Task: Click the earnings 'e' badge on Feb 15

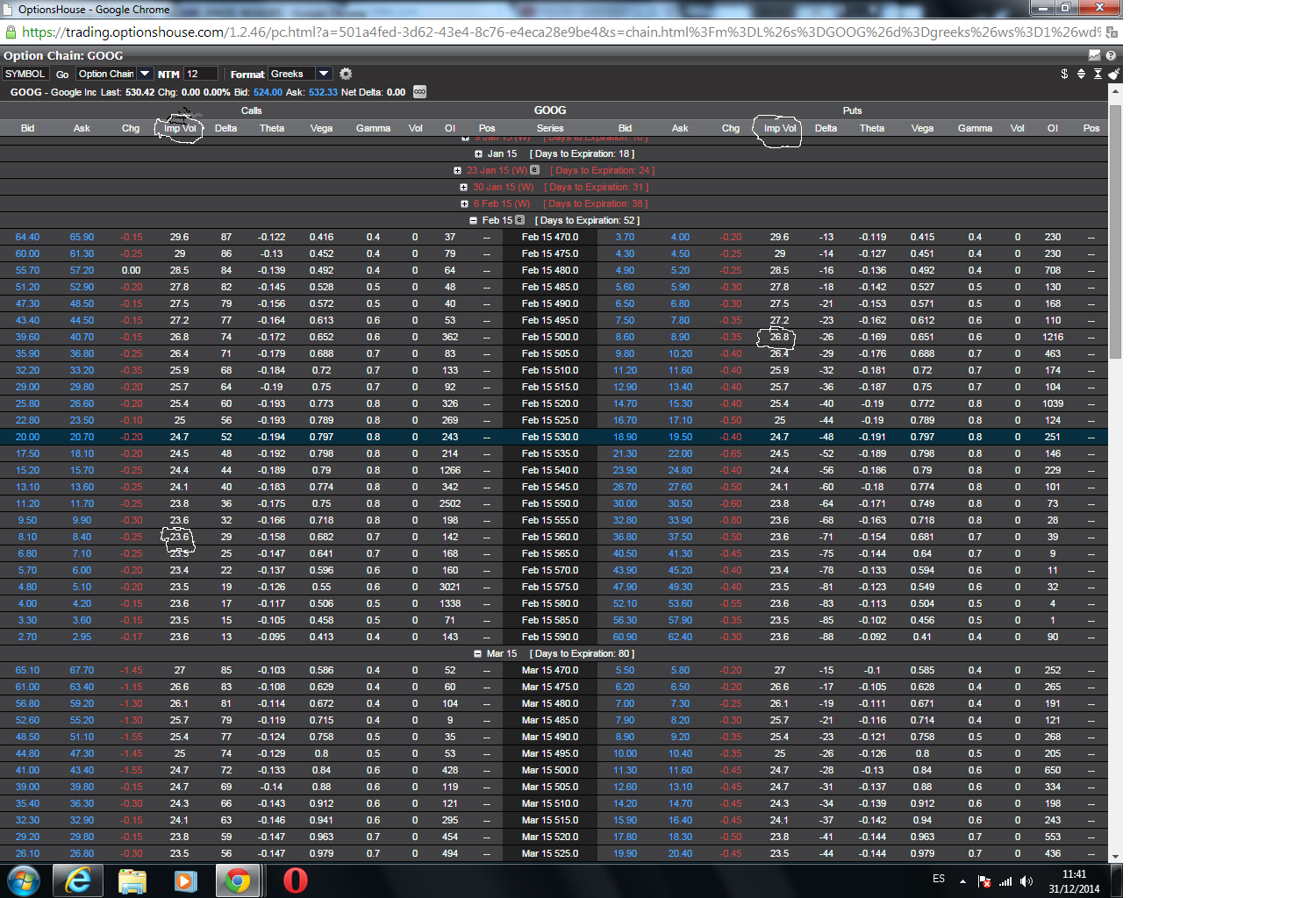Action: (x=519, y=220)
